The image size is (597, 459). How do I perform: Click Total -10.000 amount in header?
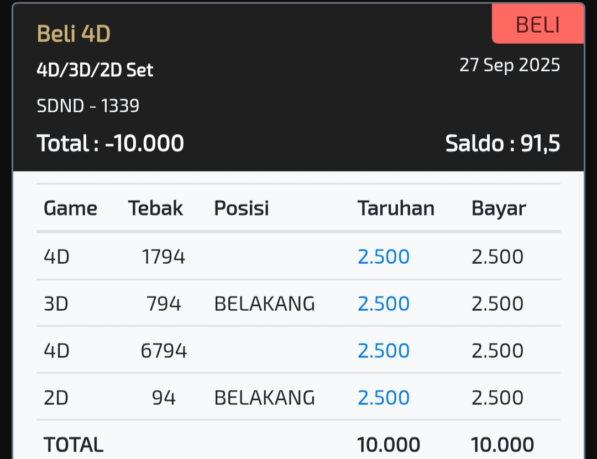coord(110,143)
